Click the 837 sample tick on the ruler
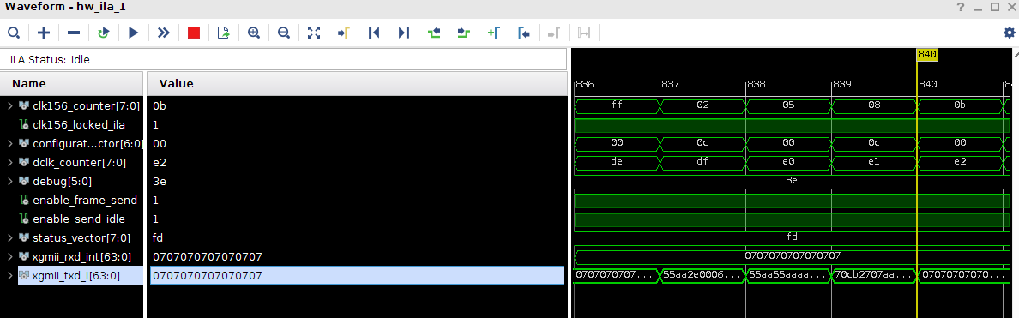 pos(670,84)
